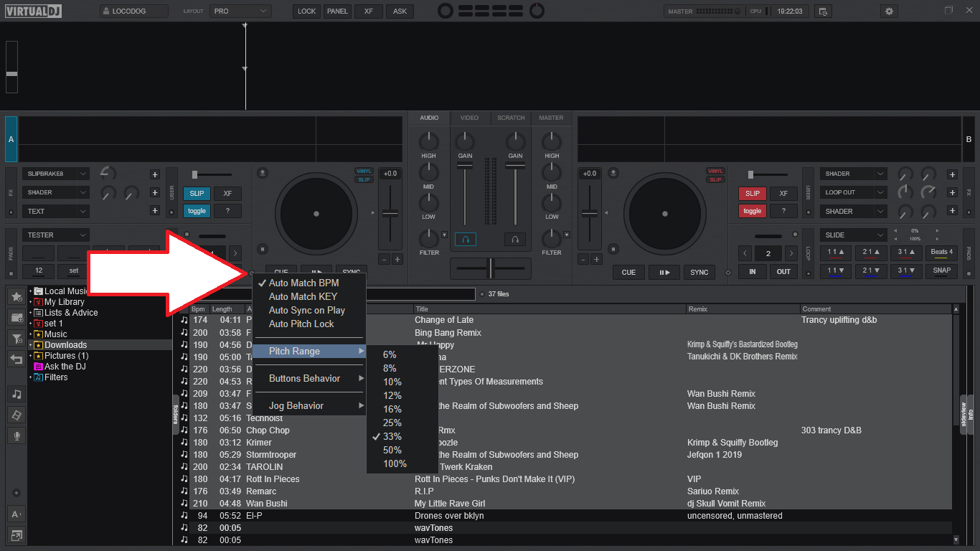Viewport: 980px width, 551px height.
Task: Click the loop OUT button on deck B
Action: coord(783,271)
